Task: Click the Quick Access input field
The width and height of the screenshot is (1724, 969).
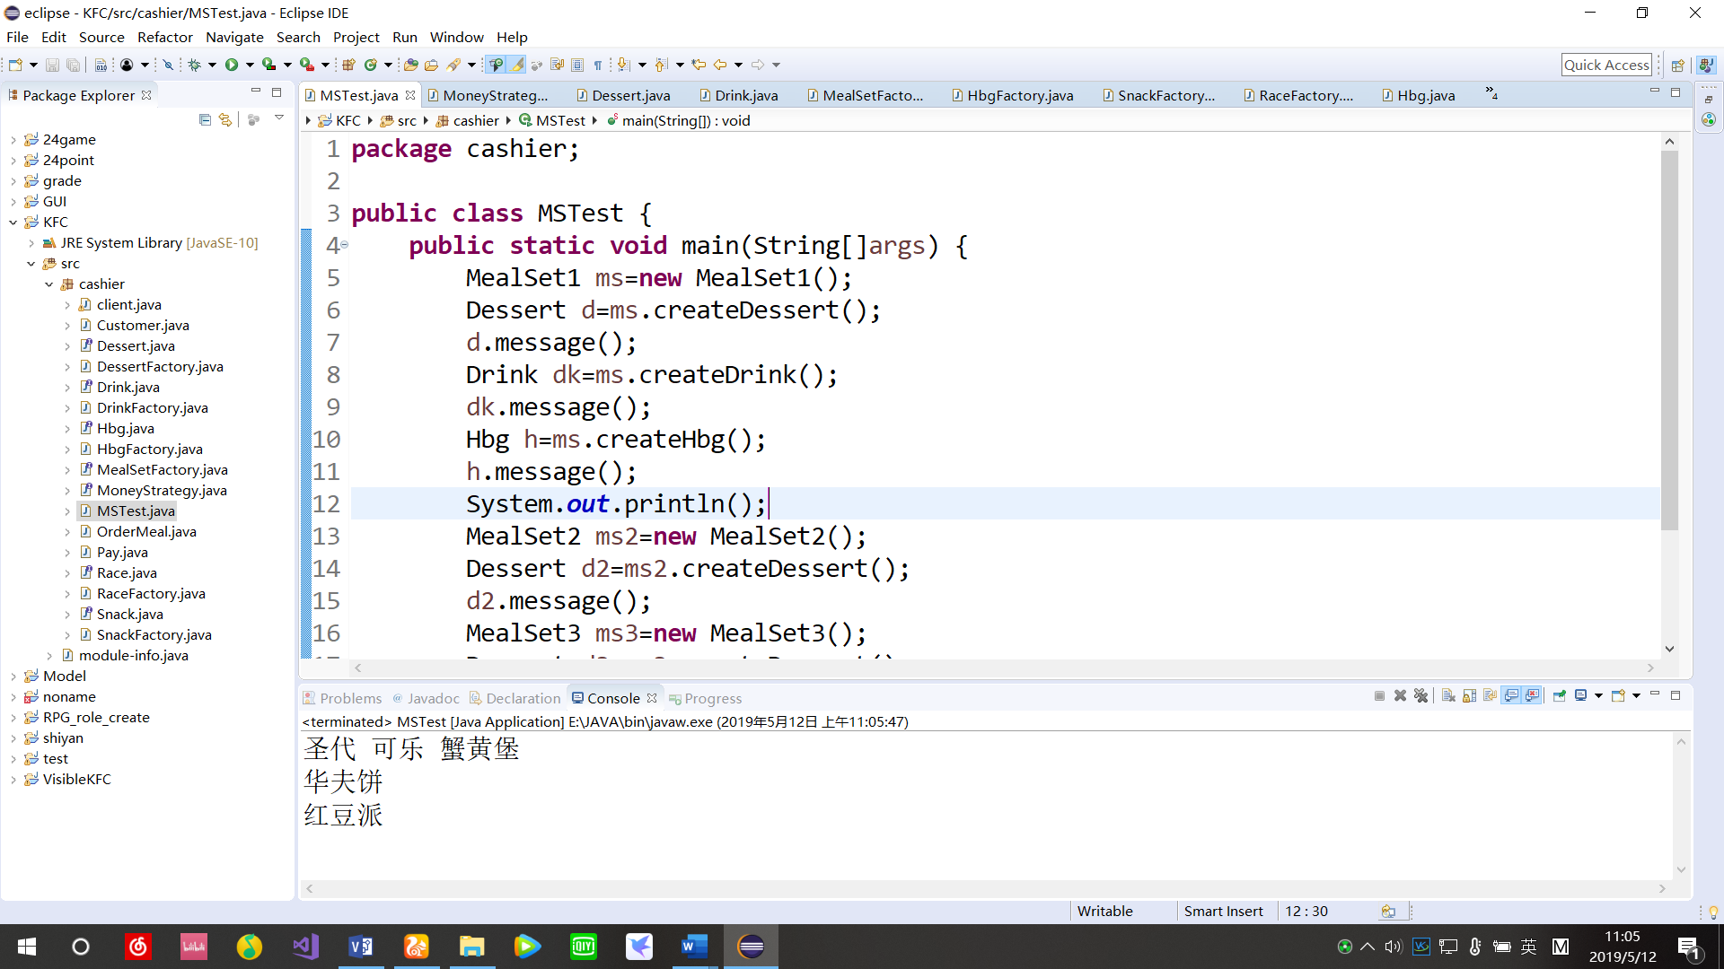Action: [1606, 64]
